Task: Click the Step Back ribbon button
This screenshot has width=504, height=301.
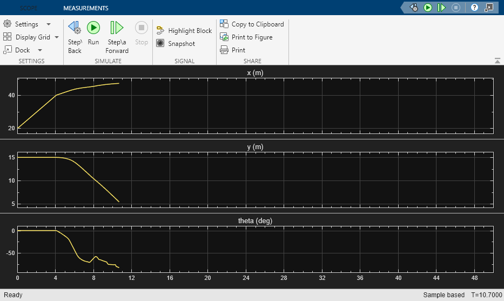Action: pyautogui.click(x=75, y=37)
